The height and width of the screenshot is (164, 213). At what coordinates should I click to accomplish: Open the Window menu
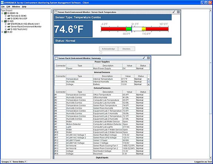[x=16, y=7]
